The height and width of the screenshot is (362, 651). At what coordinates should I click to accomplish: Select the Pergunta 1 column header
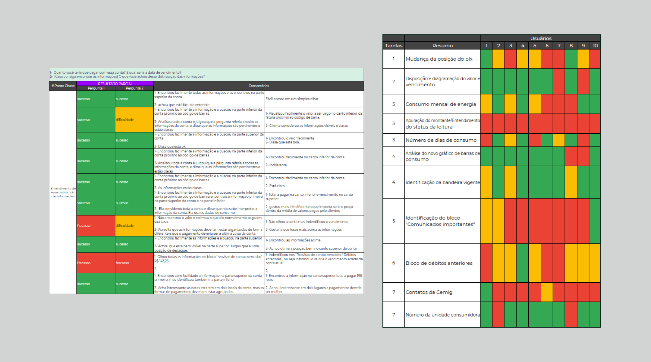(96, 88)
